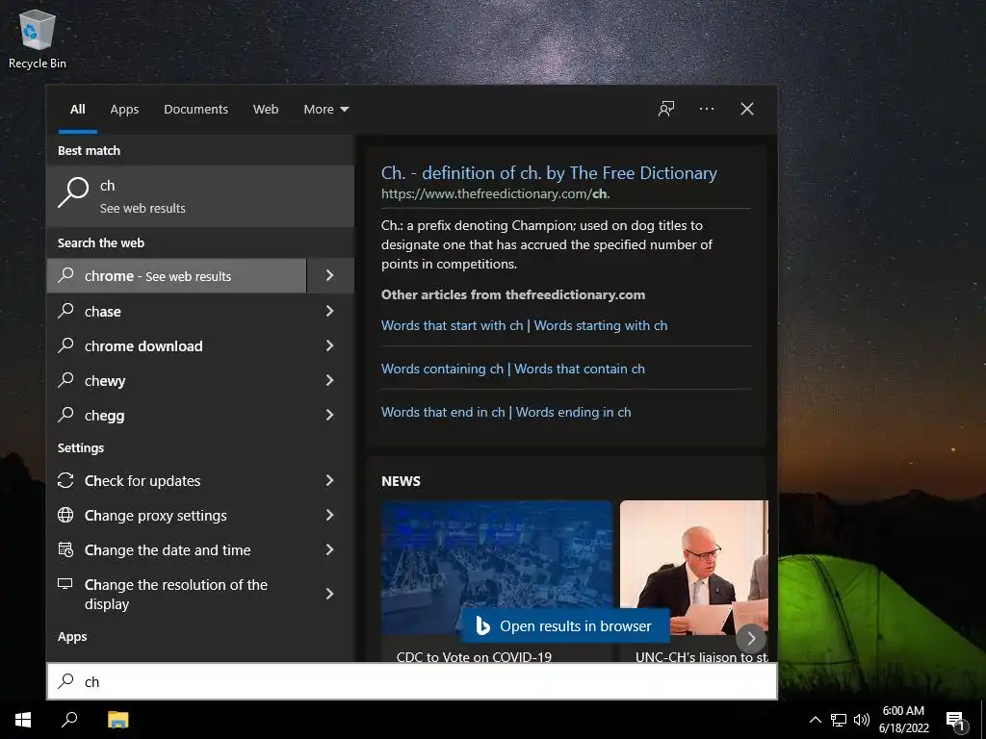986x739 pixels.
Task: Expand arrow next to 'chegg' suggestion
Action: click(330, 414)
